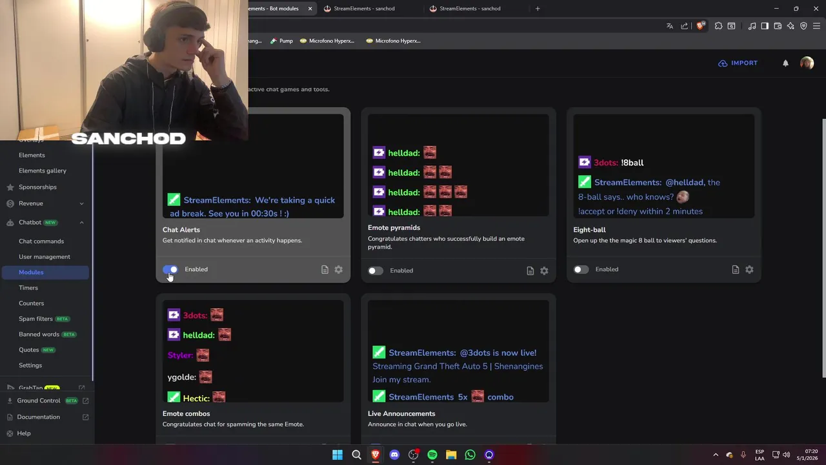The image size is (826, 465).
Task: Open Documentation in the sidebar
Action: [39, 417]
